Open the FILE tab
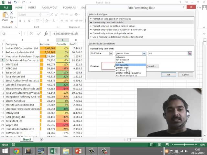 (6, 8)
